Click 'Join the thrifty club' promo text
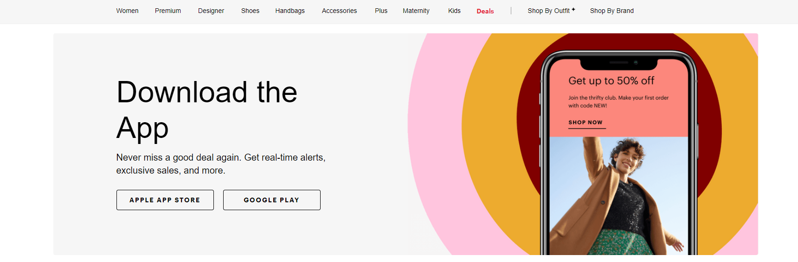This screenshot has width=798, height=262. 618,101
